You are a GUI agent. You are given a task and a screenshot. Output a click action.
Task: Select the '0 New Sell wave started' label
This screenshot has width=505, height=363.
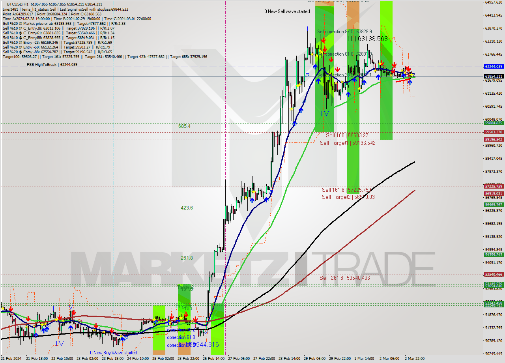287,11
